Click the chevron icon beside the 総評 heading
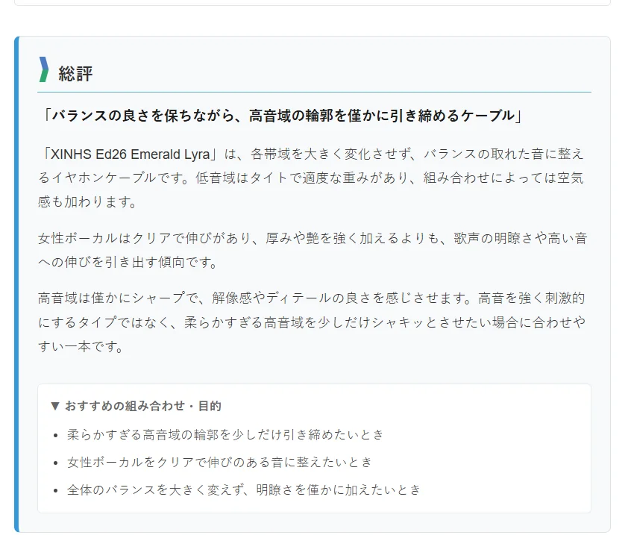This screenshot has height=535, width=631. click(44, 69)
